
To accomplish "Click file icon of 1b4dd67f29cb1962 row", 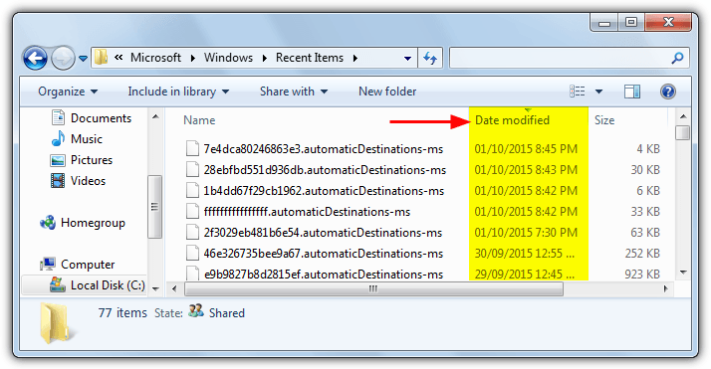I will pos(193,190).
